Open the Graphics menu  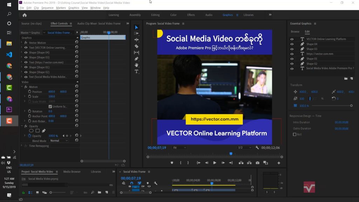[x=74, y=8]
